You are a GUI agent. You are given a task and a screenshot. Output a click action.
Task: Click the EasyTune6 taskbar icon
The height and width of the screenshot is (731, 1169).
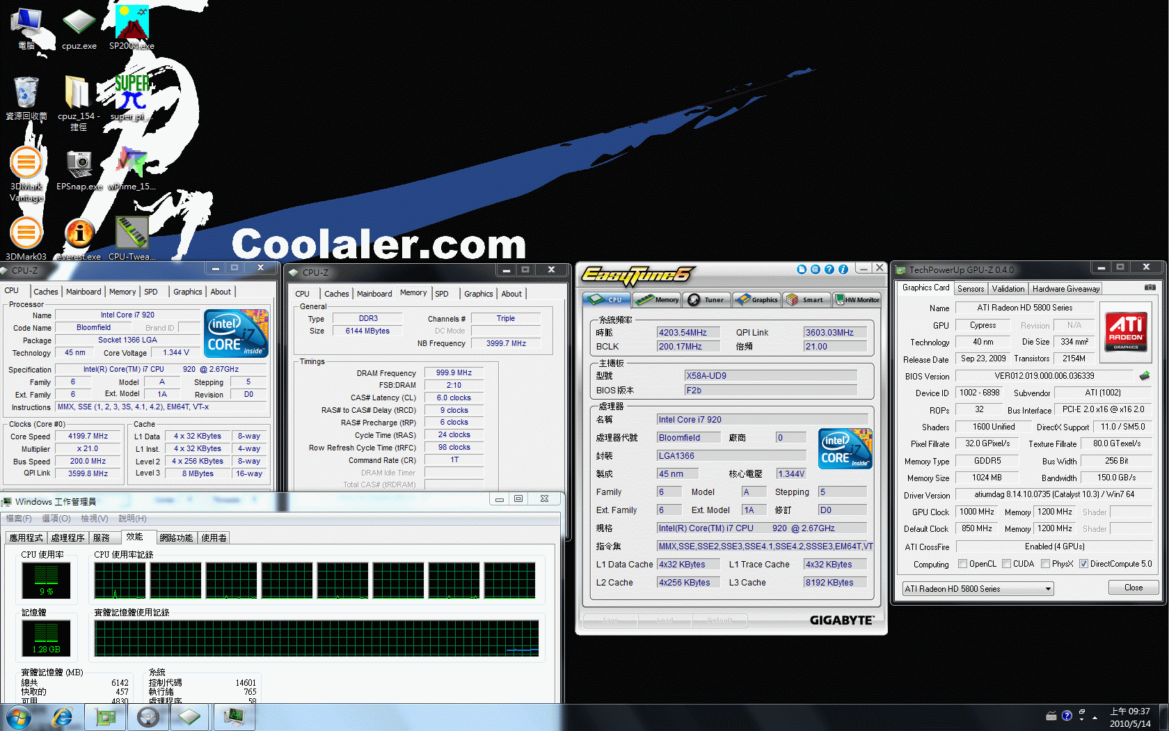148,717
